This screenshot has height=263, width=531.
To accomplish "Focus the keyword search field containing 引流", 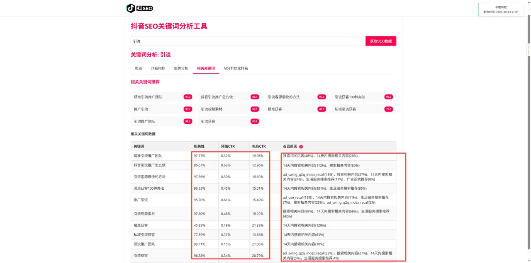I will point(248,41).
